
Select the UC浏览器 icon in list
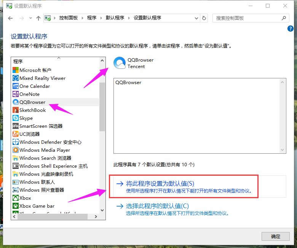point(16,134)
